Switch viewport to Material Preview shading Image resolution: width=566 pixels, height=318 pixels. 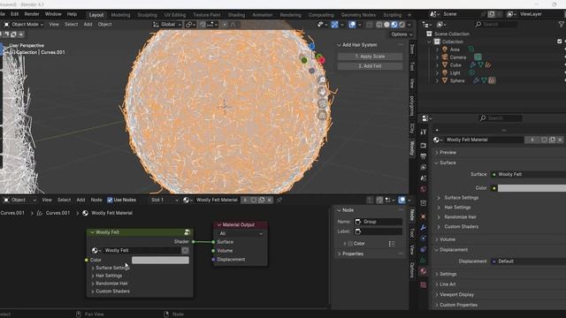(394, 25)
